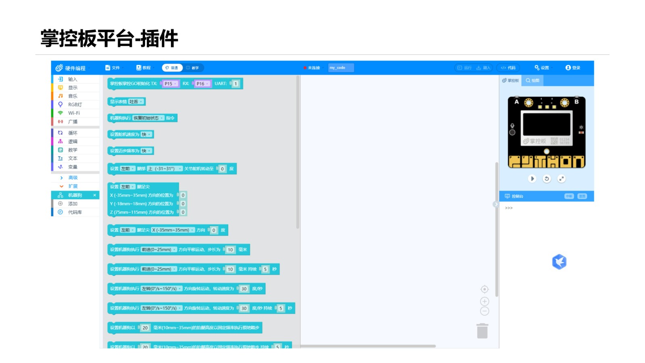This screenshot has height=363, width=645.
Task: Open the 文件 menu
Action: point(112,68)
